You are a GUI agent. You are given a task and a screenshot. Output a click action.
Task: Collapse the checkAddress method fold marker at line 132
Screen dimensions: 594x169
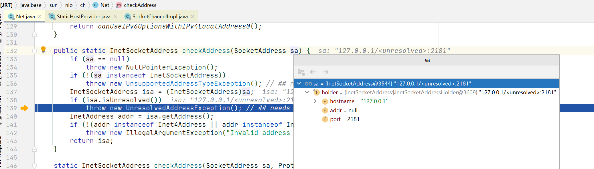34,51
